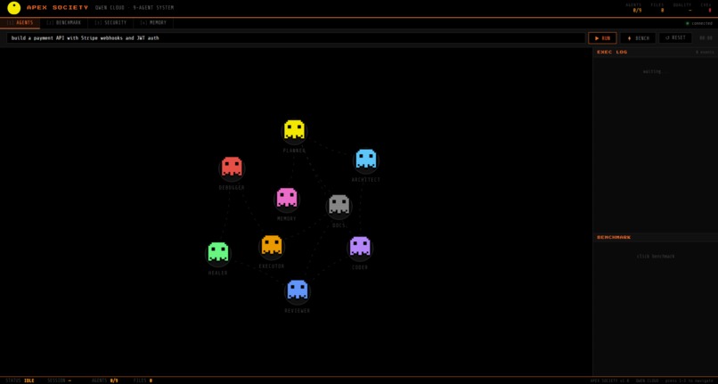Focus the task prompt input field
The image size is (718, 384).
click(296, 38)
